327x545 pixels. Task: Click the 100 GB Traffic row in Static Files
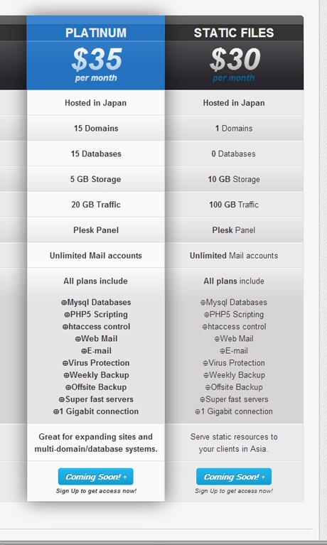[x=234, y=205]
